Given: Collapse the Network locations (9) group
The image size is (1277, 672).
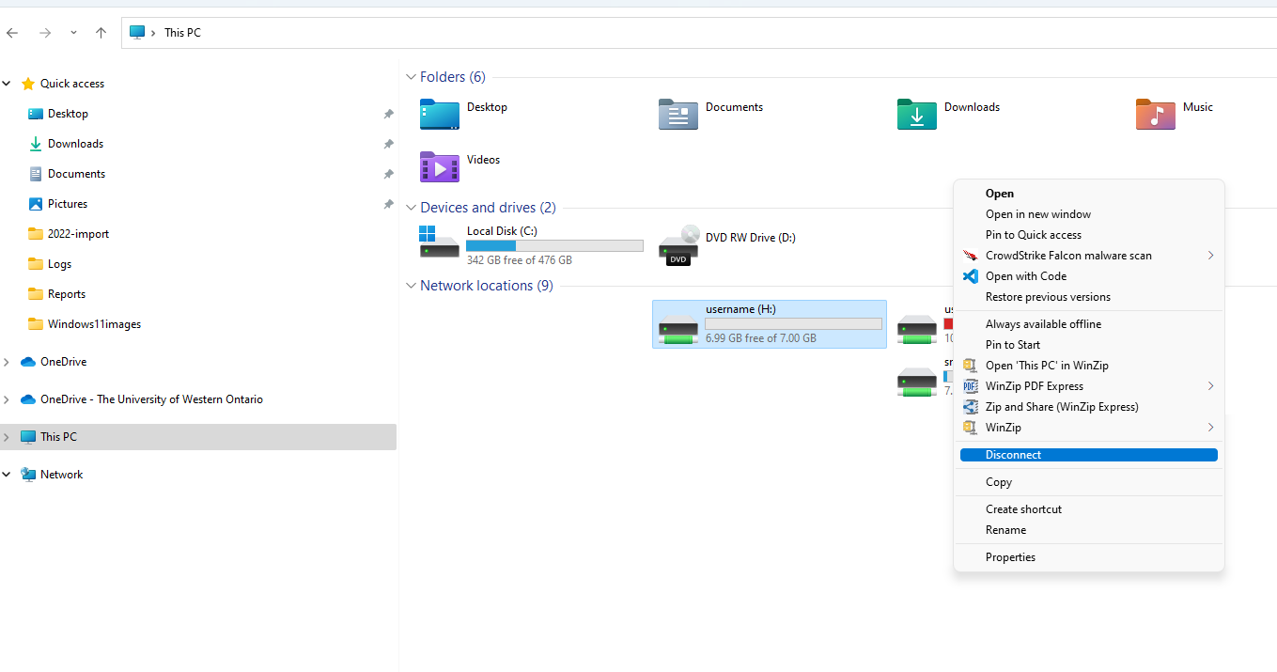Looking at the screenshot, I should coord(411,286).
